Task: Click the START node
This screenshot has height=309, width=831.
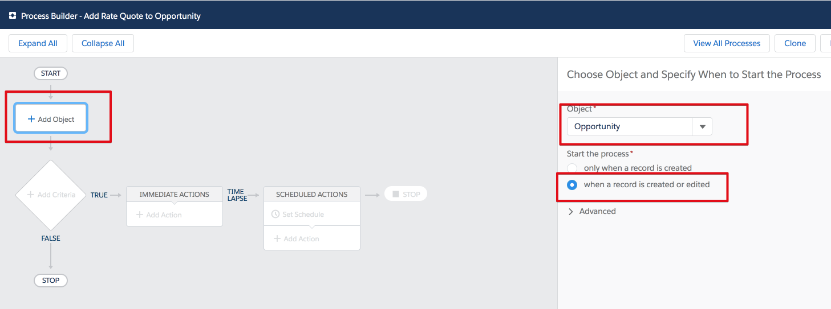Action: coord(51,73)
